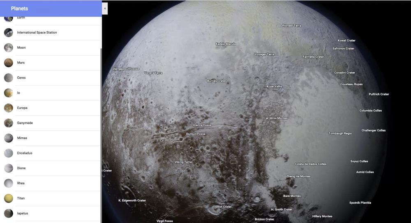Open the Rhea list entry
The width and height of the screenshot is (411, 223).
coord(21,183)
